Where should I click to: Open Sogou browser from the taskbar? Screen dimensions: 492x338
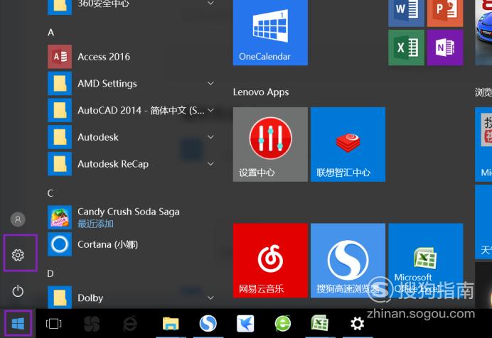208,324
